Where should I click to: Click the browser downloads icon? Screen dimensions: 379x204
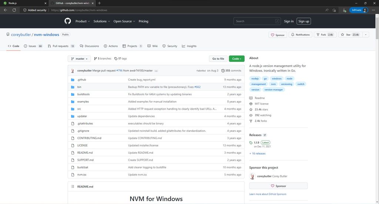point(344,10)
